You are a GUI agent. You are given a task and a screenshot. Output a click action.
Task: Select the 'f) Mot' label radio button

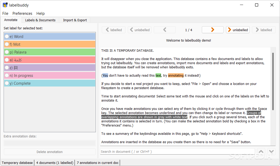(7, 44)
